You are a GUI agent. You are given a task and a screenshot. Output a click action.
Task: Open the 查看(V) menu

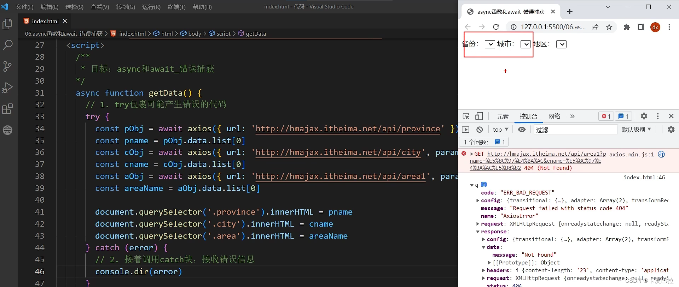(x=100, y=7)
